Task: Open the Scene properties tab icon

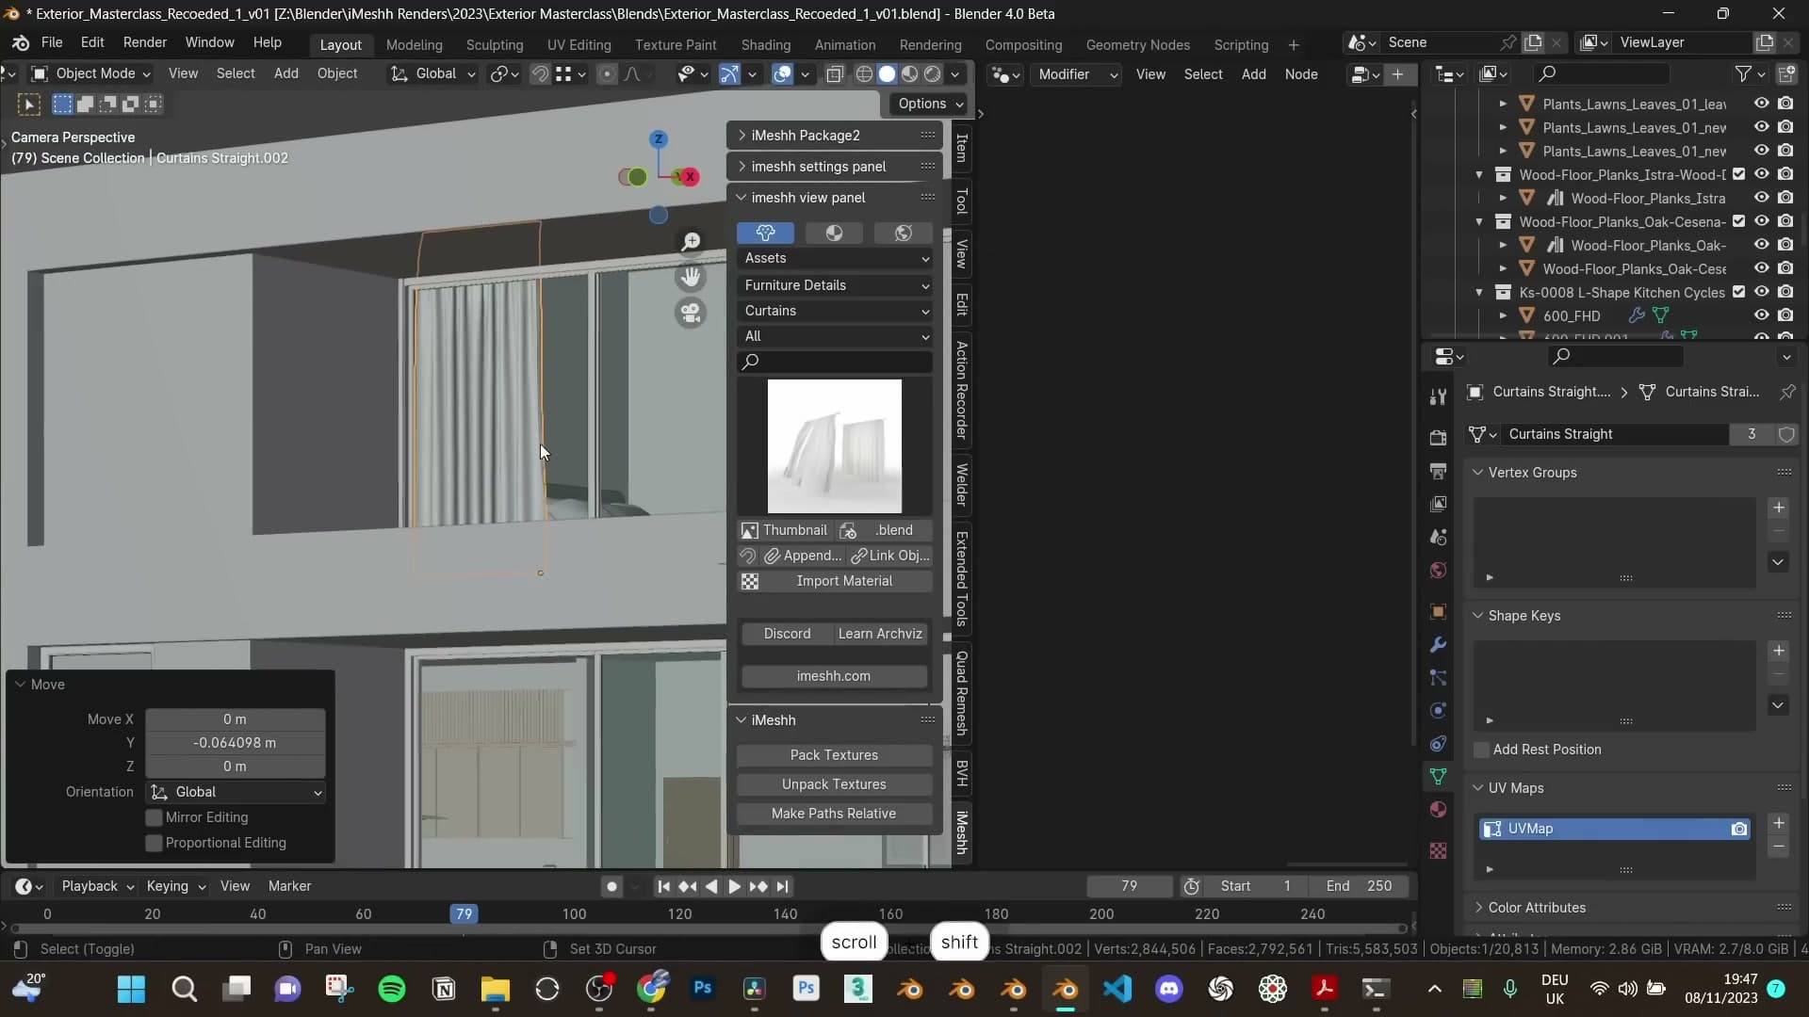Action: [1438, 537]
